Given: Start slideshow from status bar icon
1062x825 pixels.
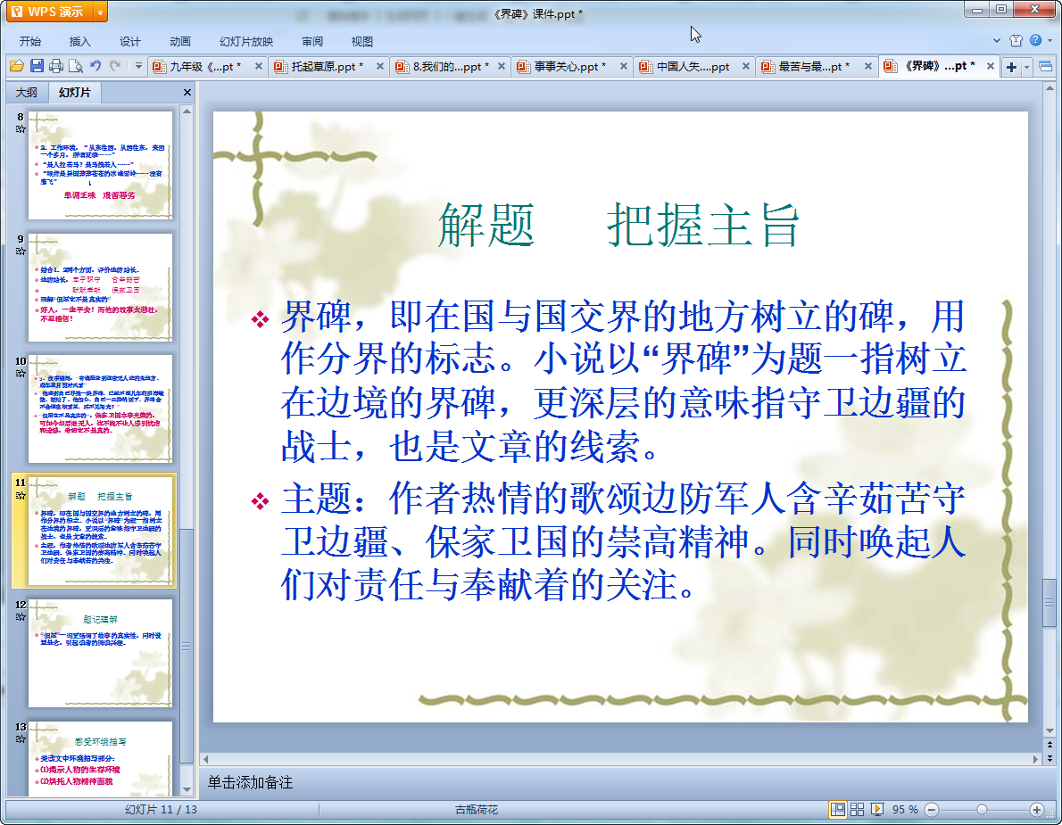Looking at the screenshot, I should point(877,810).
